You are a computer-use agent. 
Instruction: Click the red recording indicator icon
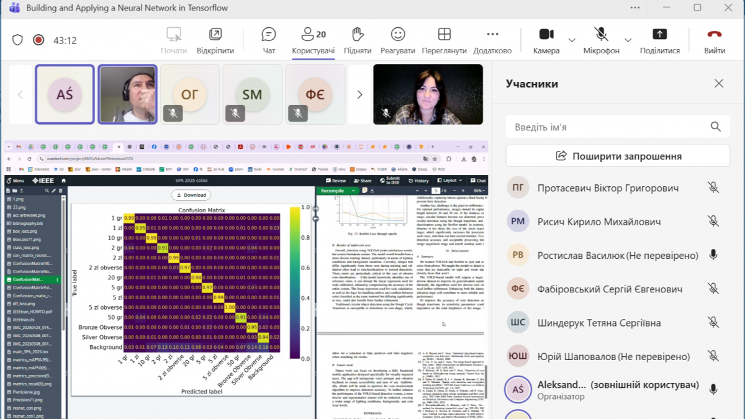tap(38, 40)
